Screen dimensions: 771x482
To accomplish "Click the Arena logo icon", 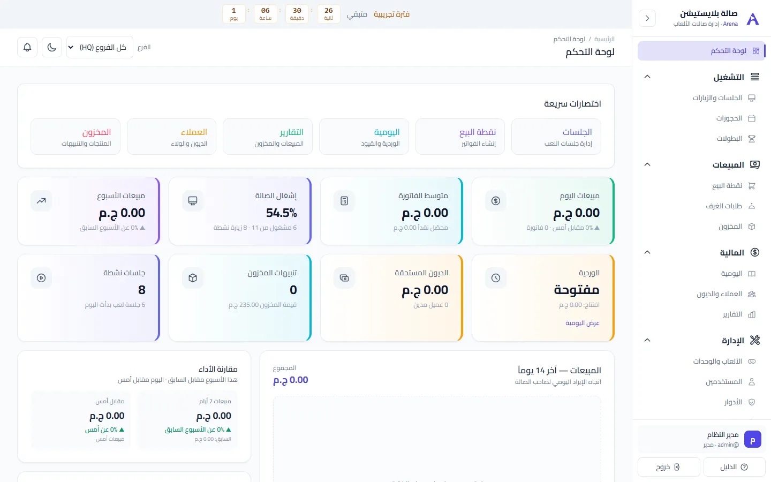I will 753,19.
